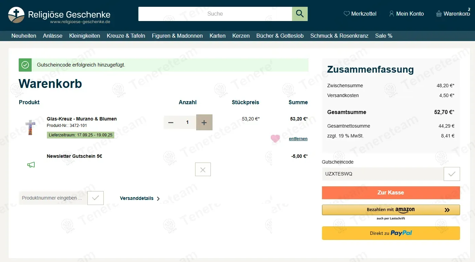
Task: Click the green megaphone voucher icon
Action: 31,165
